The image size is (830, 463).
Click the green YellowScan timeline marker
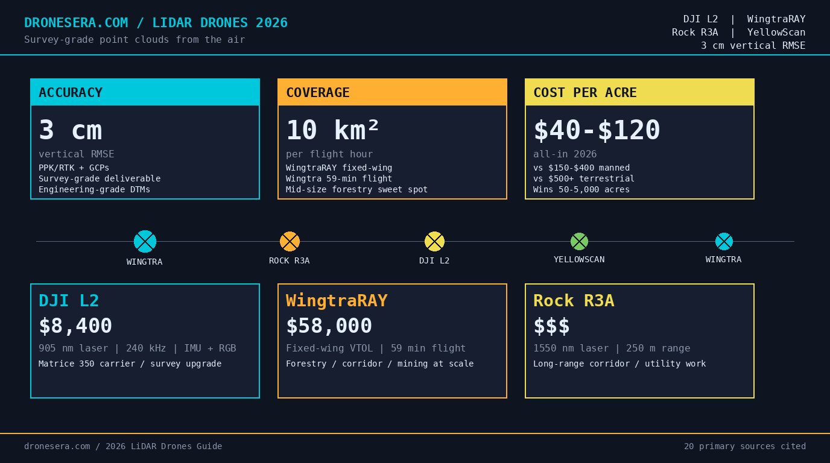(x=579, y=241)
